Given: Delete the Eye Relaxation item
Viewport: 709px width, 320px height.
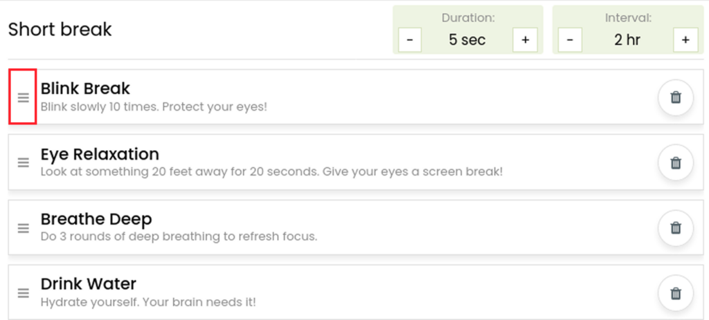Looking at the screenshot, I should (676, 162).
